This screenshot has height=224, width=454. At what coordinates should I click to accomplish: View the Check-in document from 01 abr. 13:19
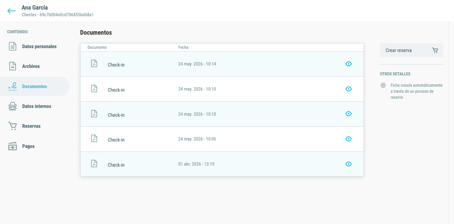pyautogui.click(x=349, y=164)
